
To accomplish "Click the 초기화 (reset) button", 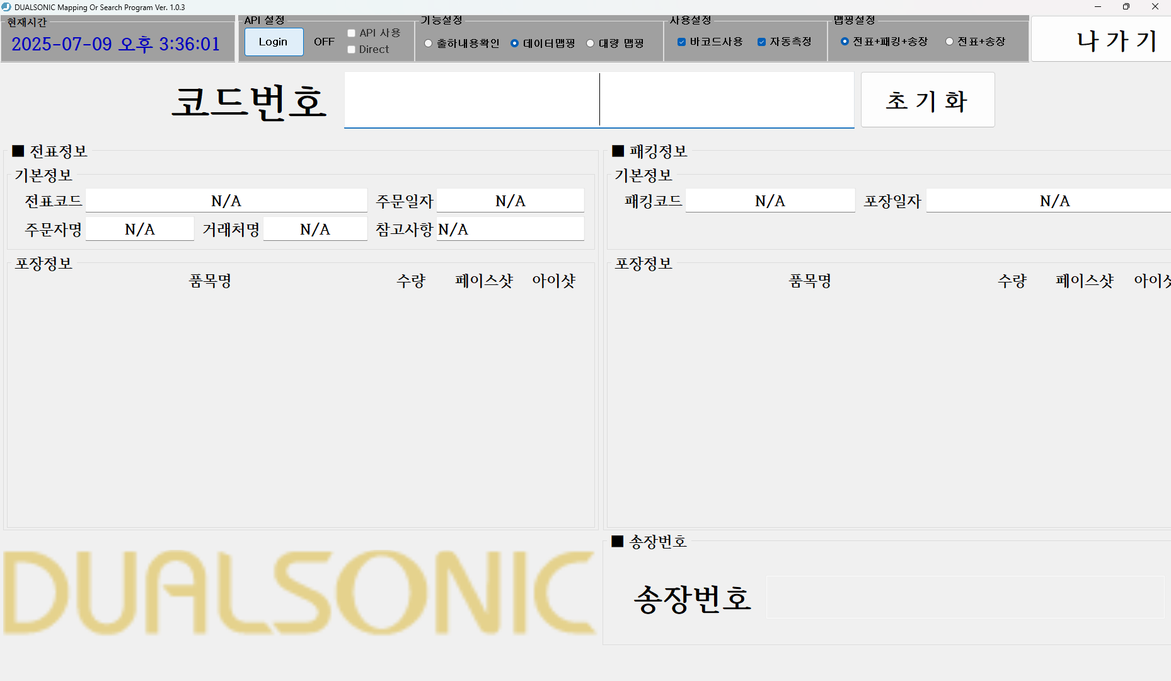I will [926, 100].
